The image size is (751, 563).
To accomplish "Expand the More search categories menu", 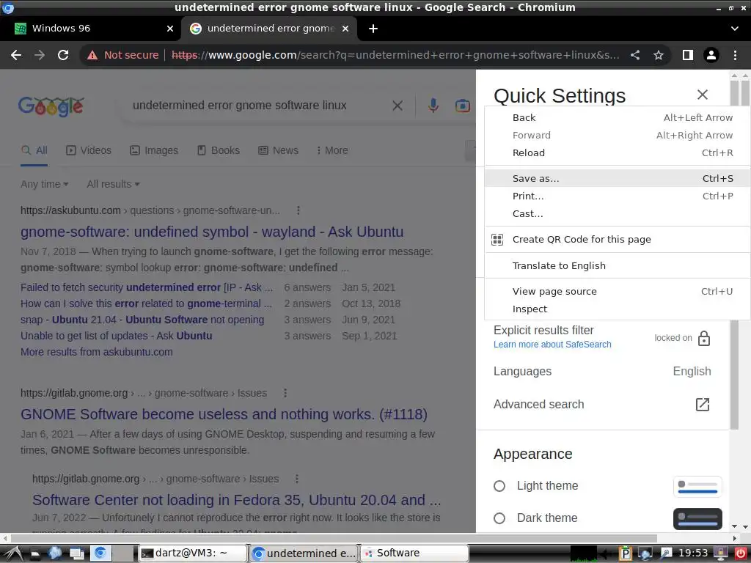I will (x=331, y=150).
